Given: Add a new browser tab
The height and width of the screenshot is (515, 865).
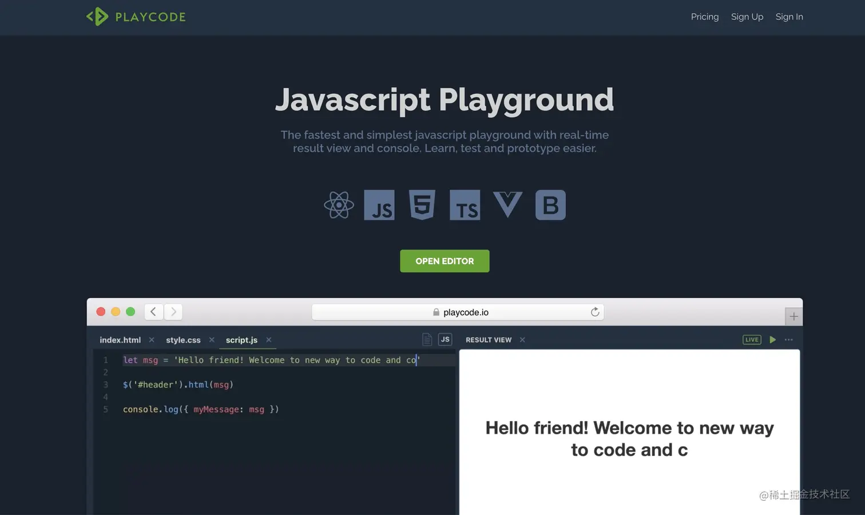Looking at the screenshot, I should tap(793, 316).
